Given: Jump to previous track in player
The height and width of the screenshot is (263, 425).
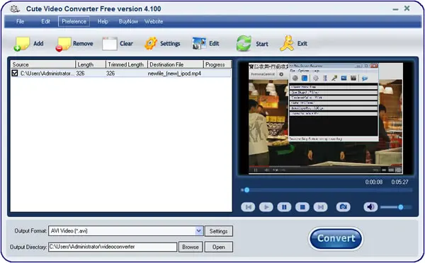Looking at the screenshot, I should pos(248,207).
